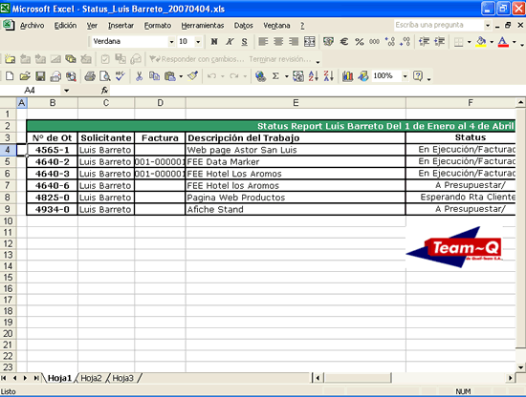
Task: Open paste options dropdown arrow
Action: tap(181, 76)
